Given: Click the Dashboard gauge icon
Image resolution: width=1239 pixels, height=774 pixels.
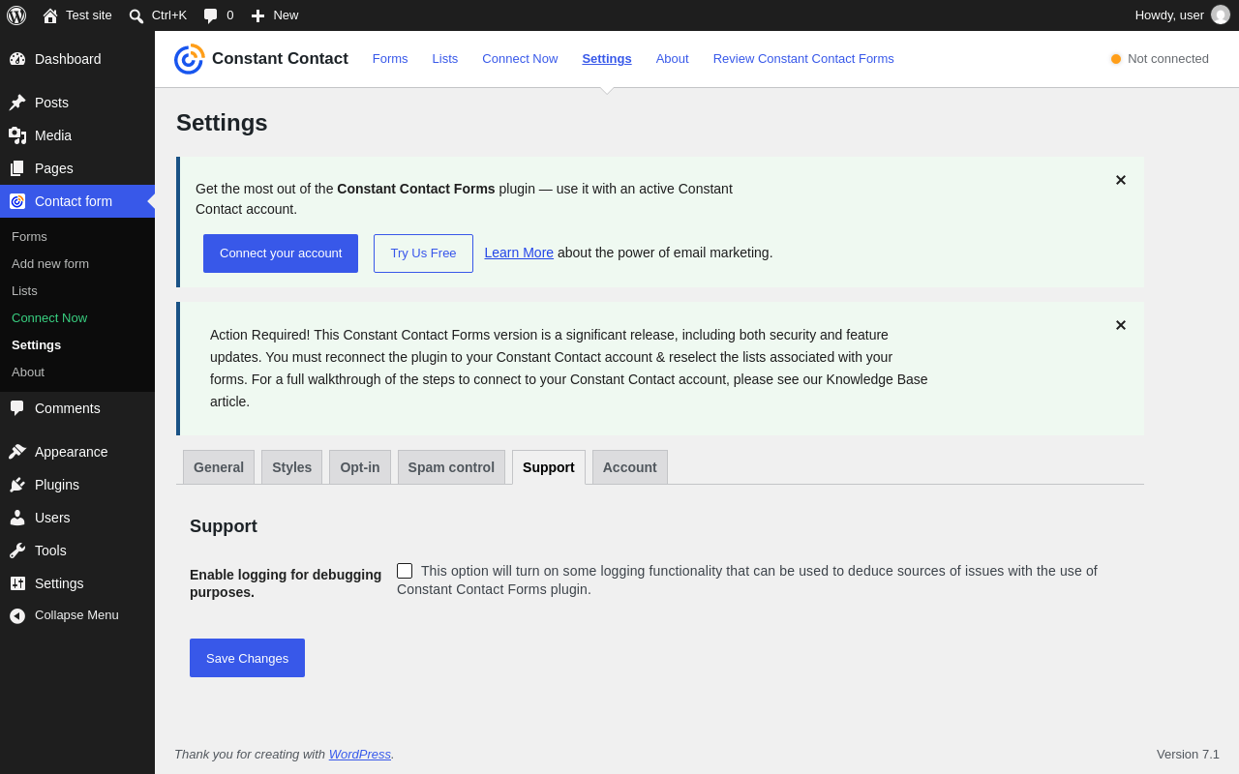Looking at the screenshot, I should 17,59.
